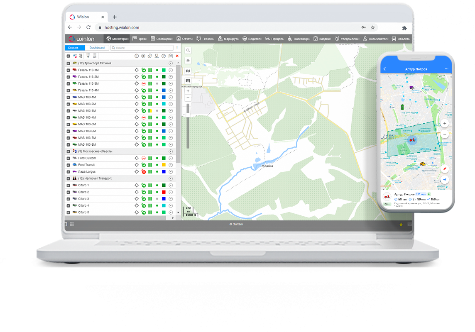
Task: Click the map search magnifier icon
Action: pyautogui.click(x=188, y=51)
